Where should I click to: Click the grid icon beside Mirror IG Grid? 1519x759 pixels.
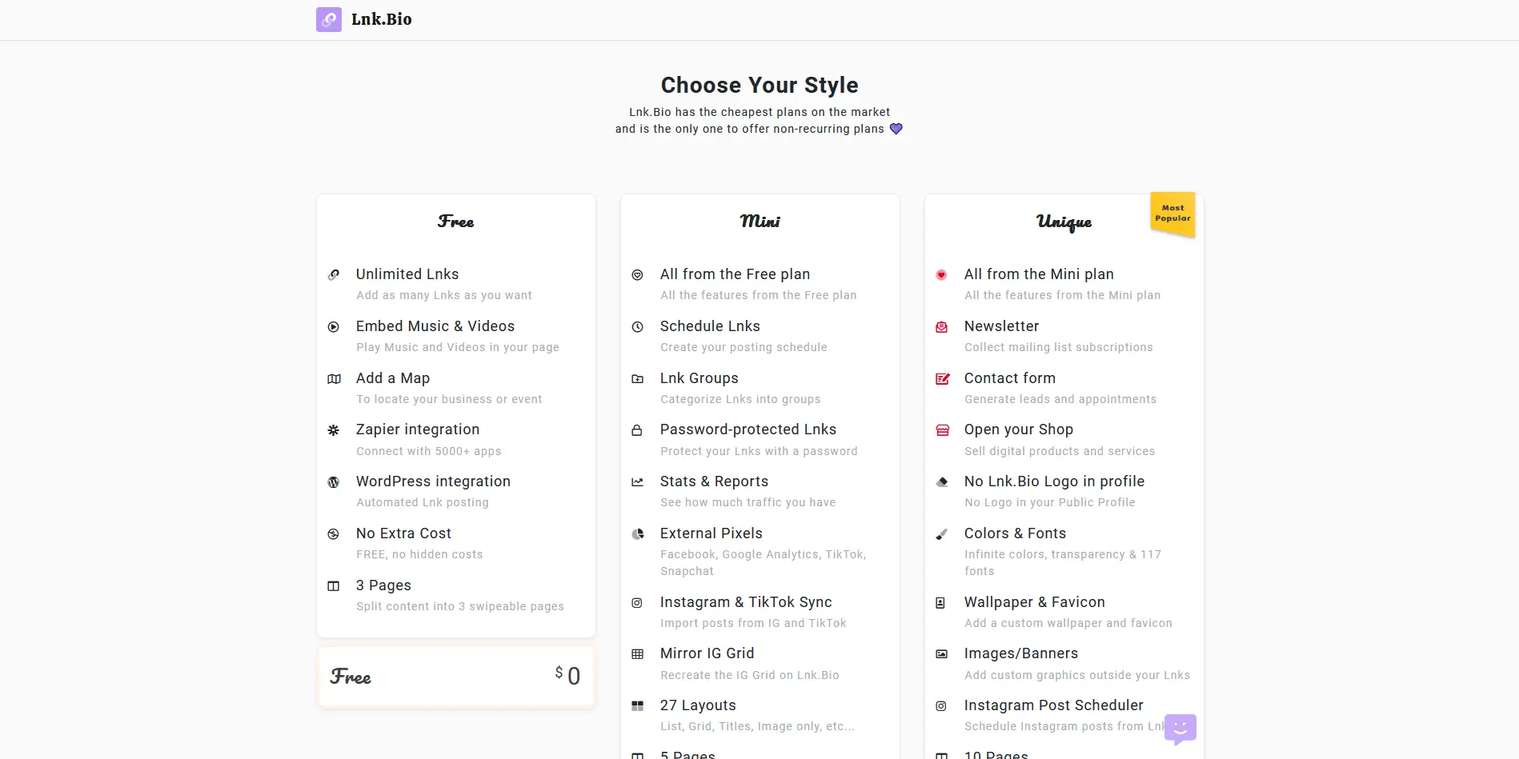[x=638, y=654]
